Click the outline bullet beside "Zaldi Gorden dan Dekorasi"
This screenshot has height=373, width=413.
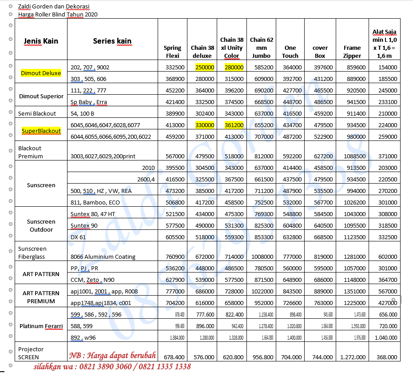(11, 6)
